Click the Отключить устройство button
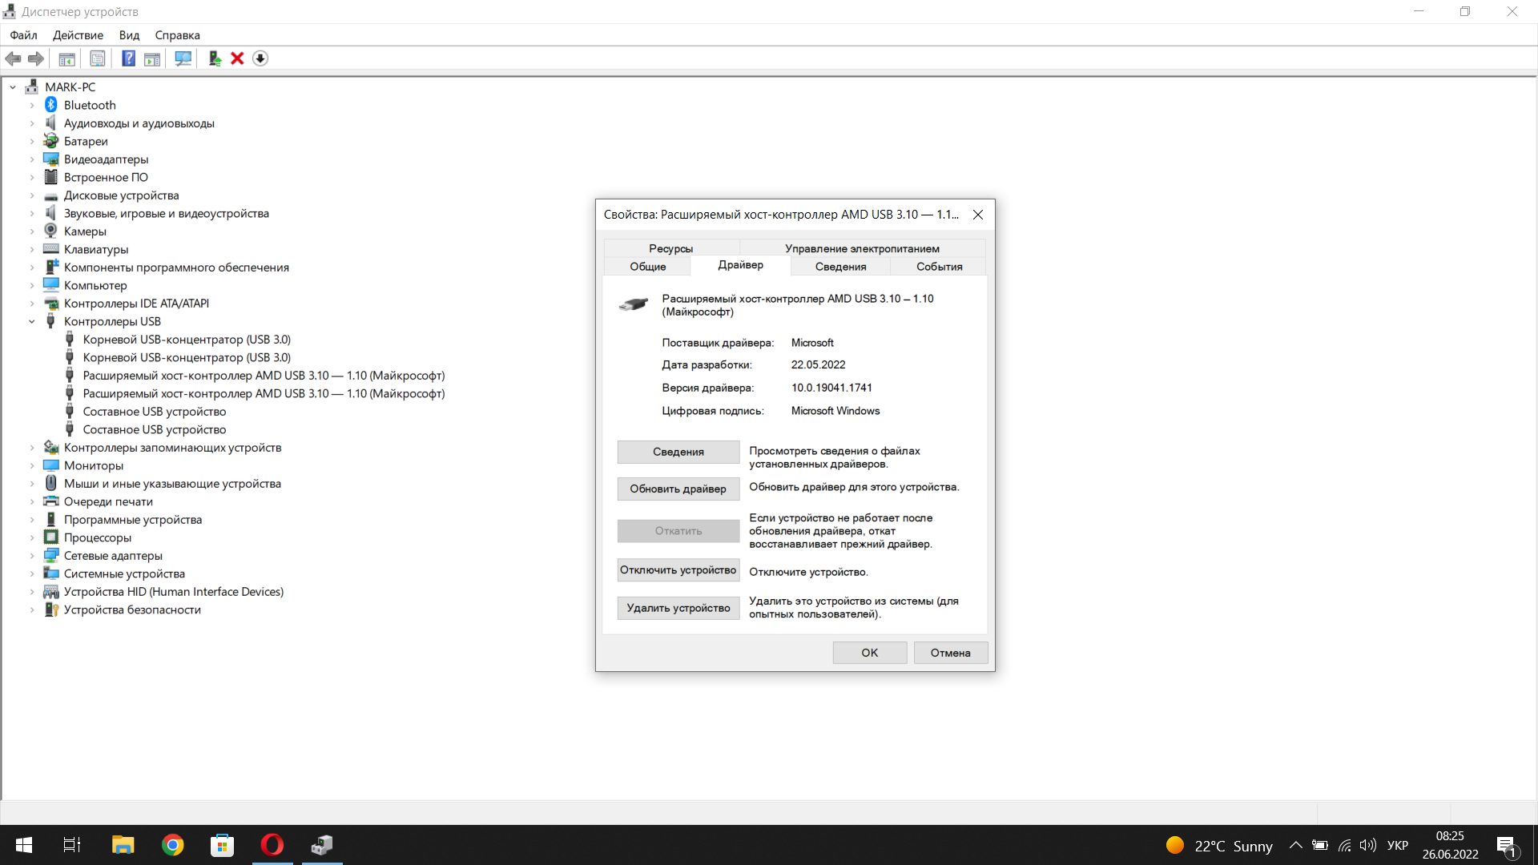 tap(678, 570)
